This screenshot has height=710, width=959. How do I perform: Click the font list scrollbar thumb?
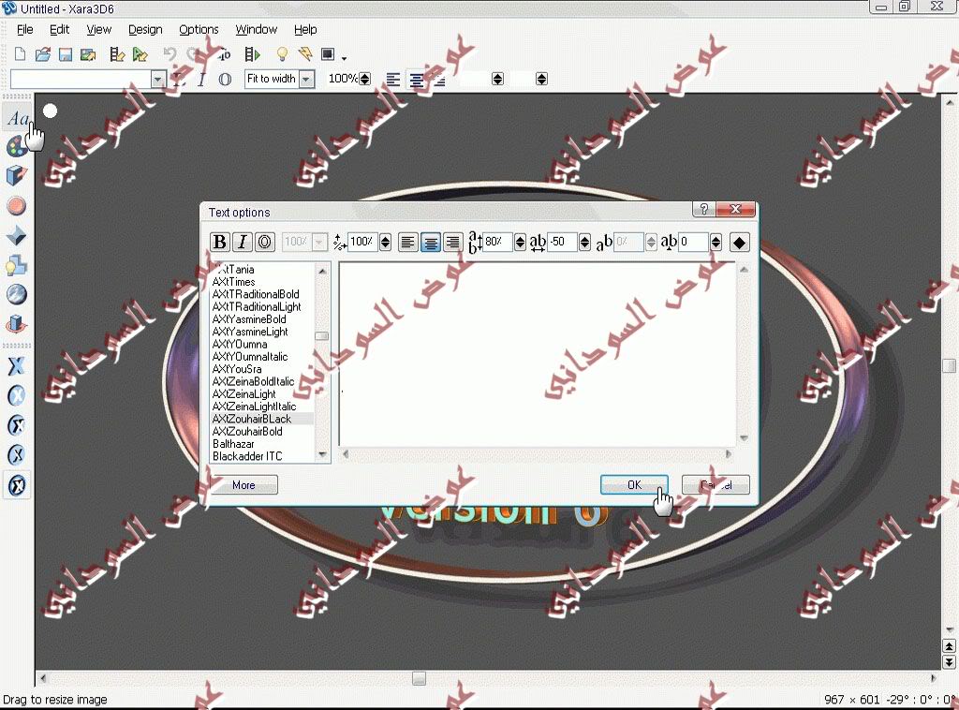click(x=322, y=335)
